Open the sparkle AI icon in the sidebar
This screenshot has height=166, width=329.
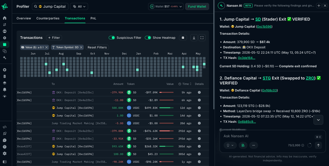[x=5, y=58]
